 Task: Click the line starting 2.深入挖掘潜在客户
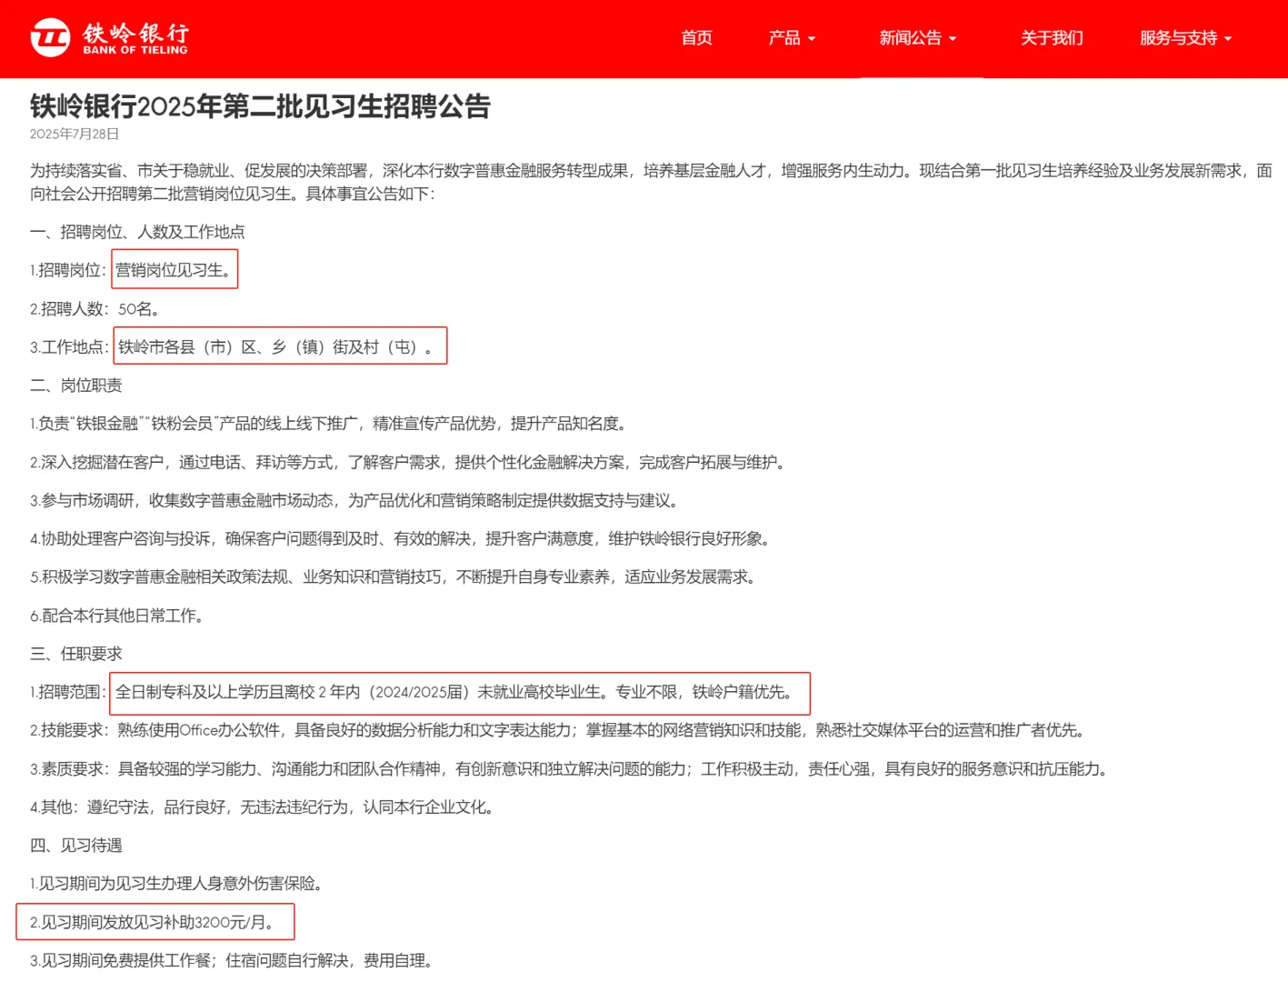[x=407, y=463]
